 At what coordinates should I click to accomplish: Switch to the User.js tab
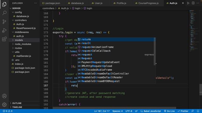(97, 3)
